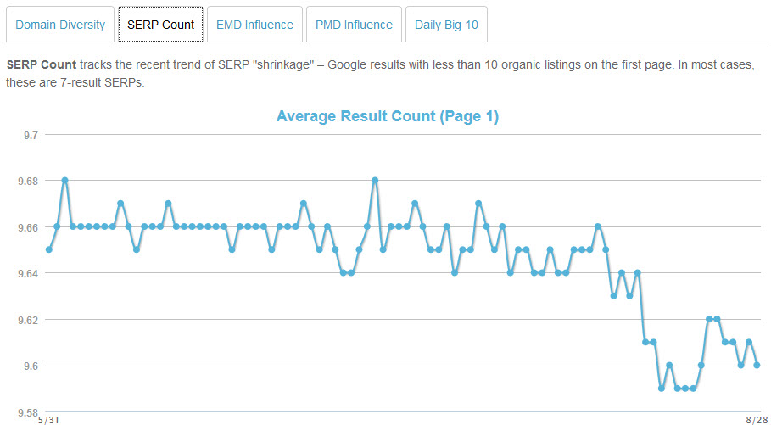Screen dimensions: 771x425
Task: Click the last data point on the line
Action: pos(757,365)
